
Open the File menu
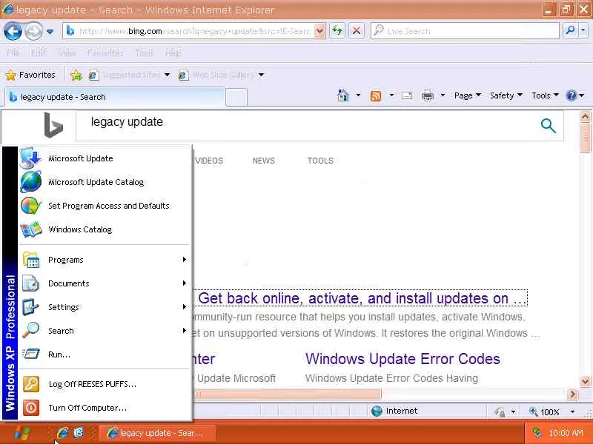coord(13,53)
